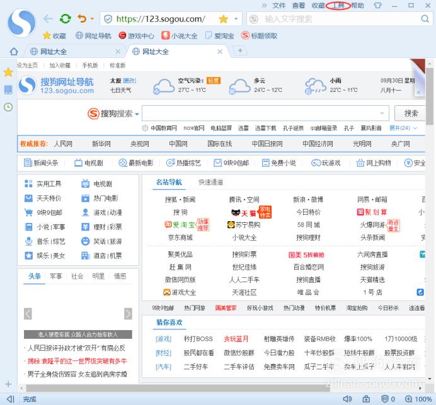
Task: Expand hot searches 展开(24)
Action: (x=403, y=128)
